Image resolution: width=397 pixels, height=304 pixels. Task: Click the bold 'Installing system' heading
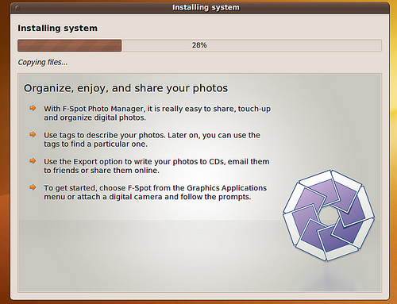(57, 28)
